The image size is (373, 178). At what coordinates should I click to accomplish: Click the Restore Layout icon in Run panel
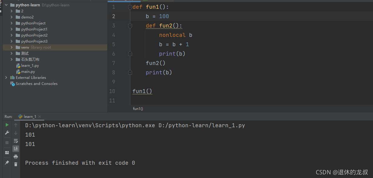7,153
